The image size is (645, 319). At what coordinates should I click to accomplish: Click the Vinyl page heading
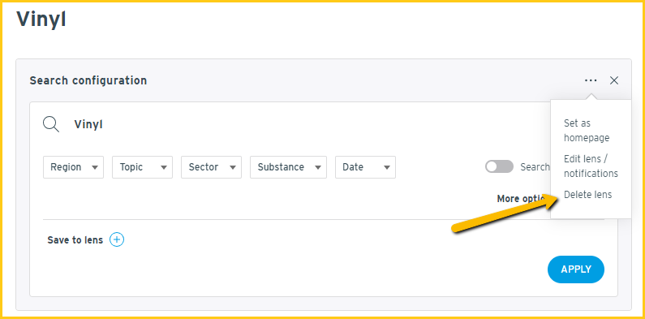coord(41,20)
